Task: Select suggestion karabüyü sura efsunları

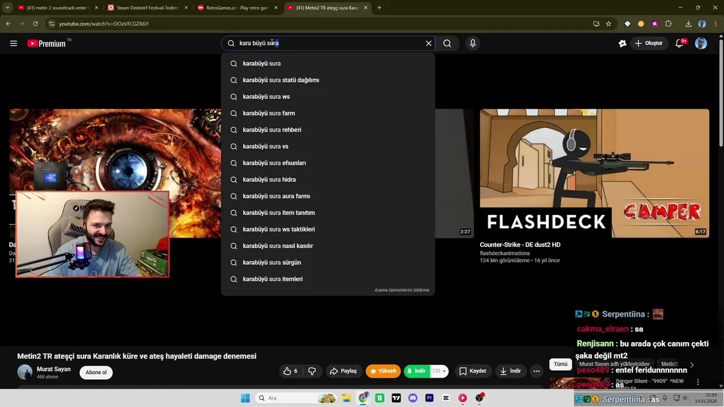Action: coord(328,163)
